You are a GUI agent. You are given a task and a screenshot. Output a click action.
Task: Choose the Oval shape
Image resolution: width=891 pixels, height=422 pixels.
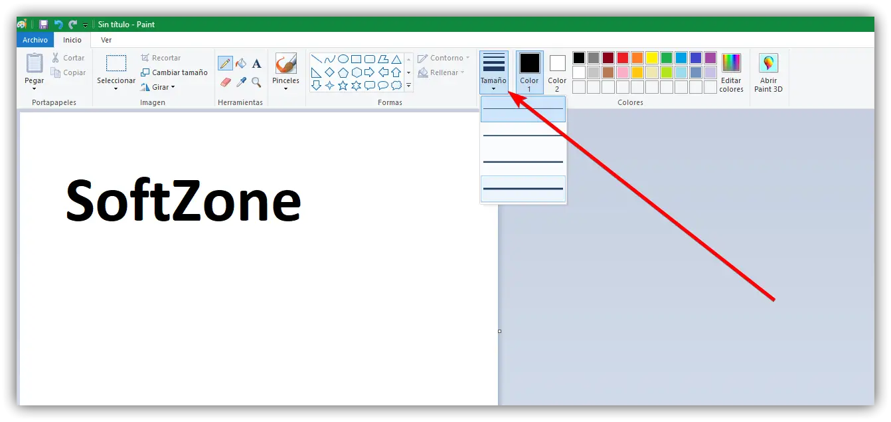(343, 59)
